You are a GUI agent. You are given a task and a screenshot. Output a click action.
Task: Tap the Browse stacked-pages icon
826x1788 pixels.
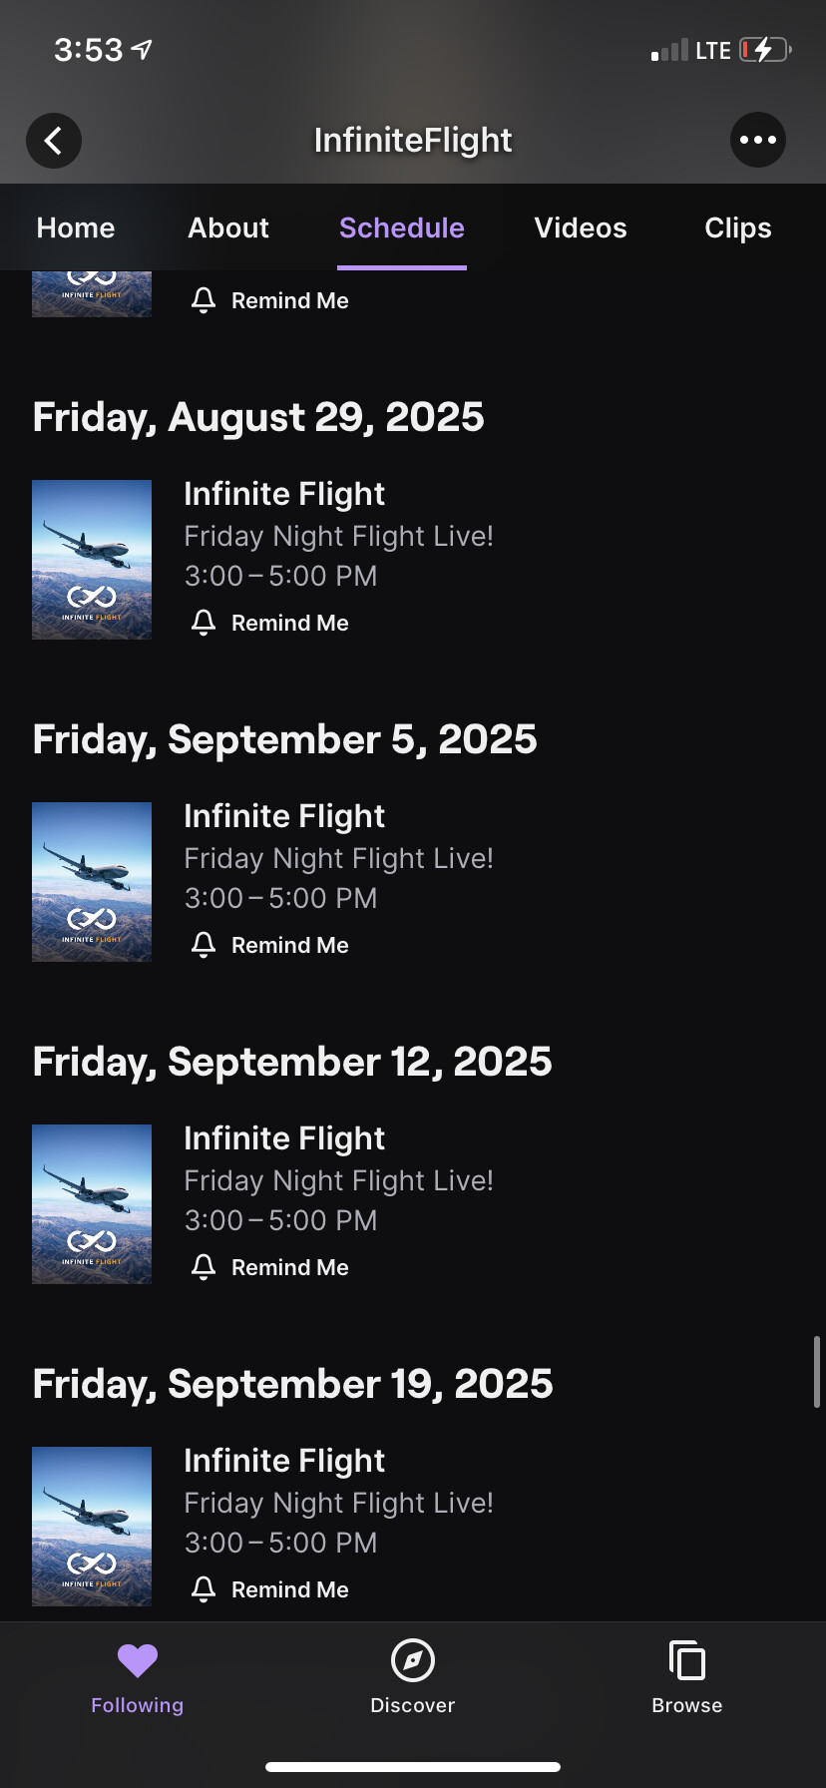pos(686,1662)
